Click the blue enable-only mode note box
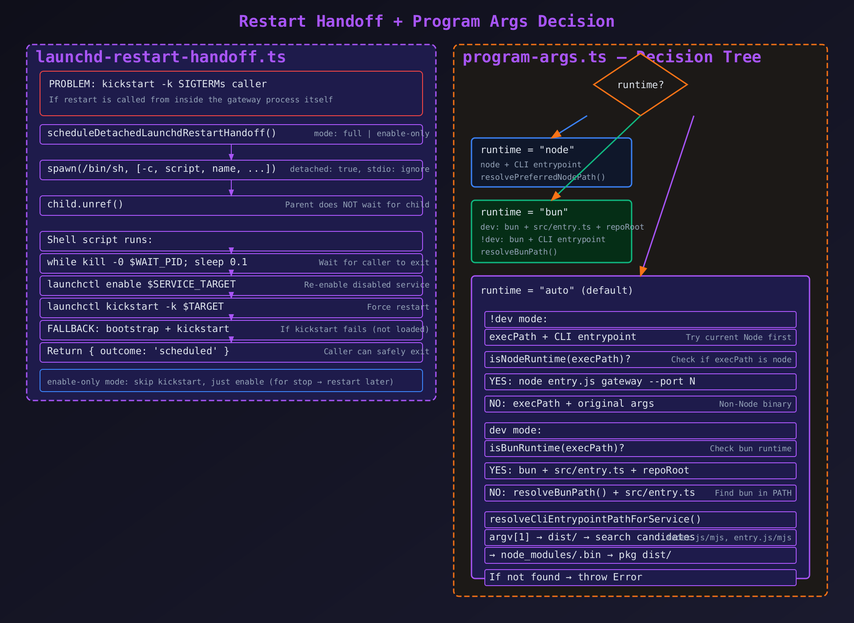The image size is (854, 623). click(231, 381)
